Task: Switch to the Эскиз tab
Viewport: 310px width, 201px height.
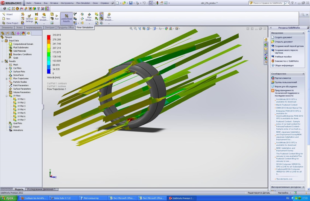Action: pos(19,27)
